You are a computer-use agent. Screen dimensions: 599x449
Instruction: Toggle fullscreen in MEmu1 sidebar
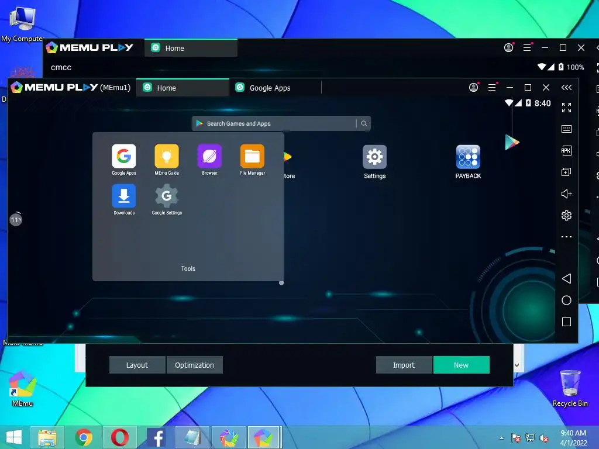point(566,108)
